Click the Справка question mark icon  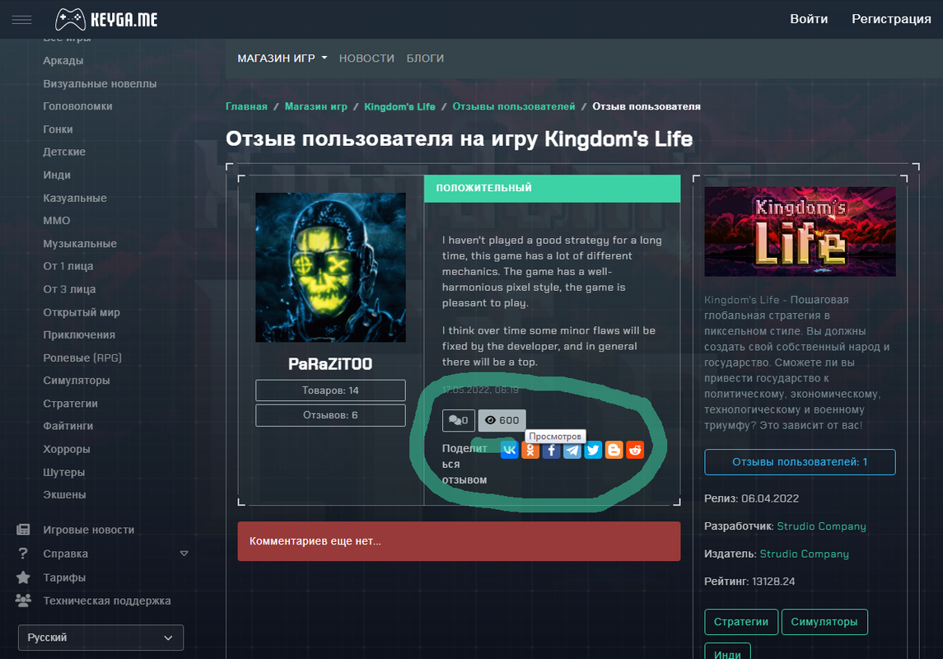[x=23, y=554]
